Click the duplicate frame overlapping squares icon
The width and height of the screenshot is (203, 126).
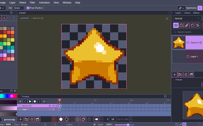click(x=83, y=119)
